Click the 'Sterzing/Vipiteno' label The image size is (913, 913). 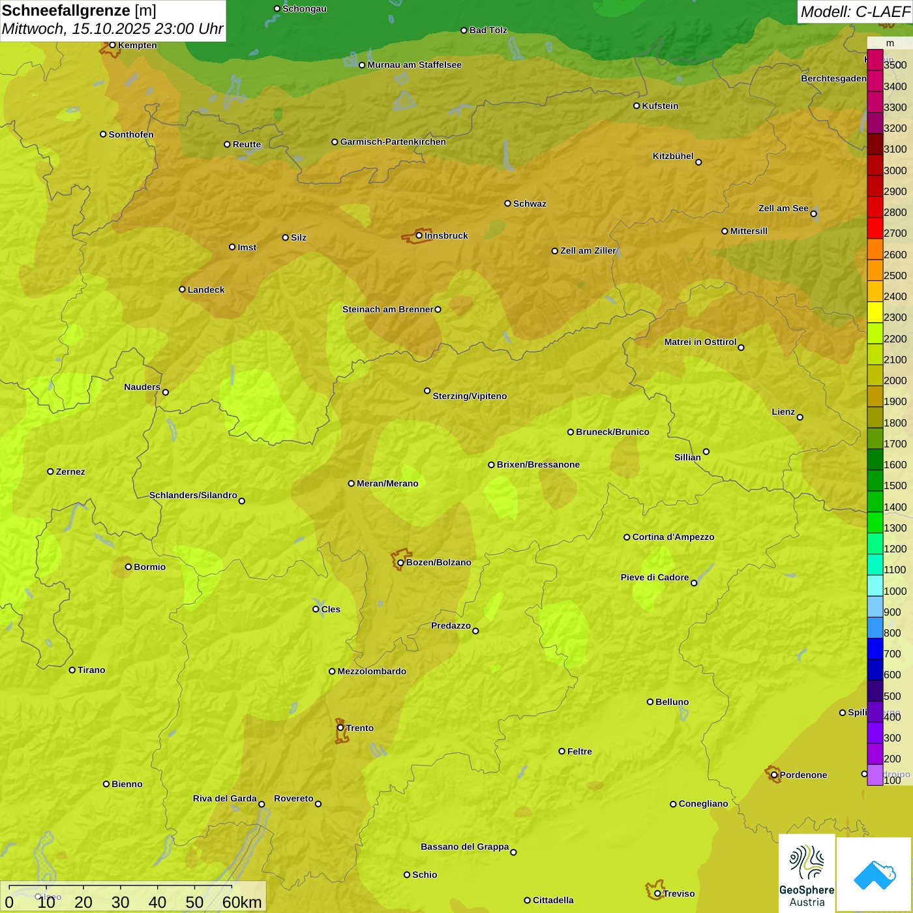coord(470,396)
